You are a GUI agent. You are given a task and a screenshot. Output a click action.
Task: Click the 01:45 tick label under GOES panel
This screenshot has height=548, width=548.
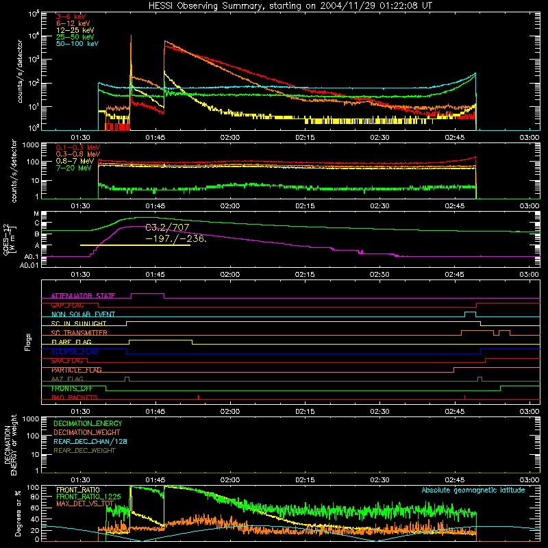click(x=155, y=275)
